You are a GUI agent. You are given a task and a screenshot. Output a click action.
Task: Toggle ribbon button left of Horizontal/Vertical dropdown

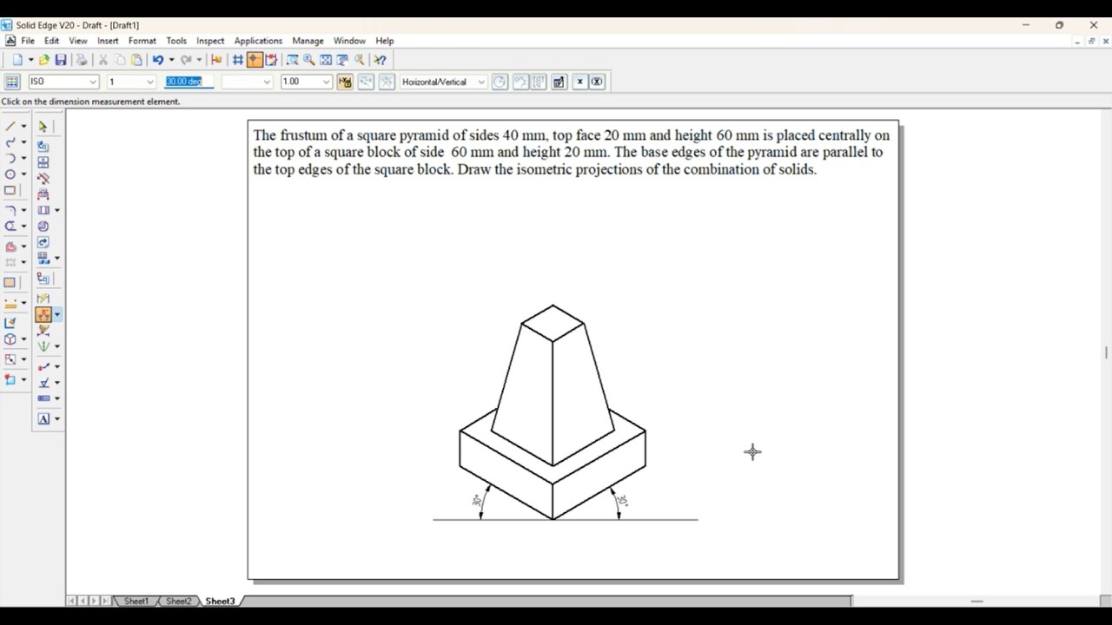pyautogui.click(x=387, y=82)
